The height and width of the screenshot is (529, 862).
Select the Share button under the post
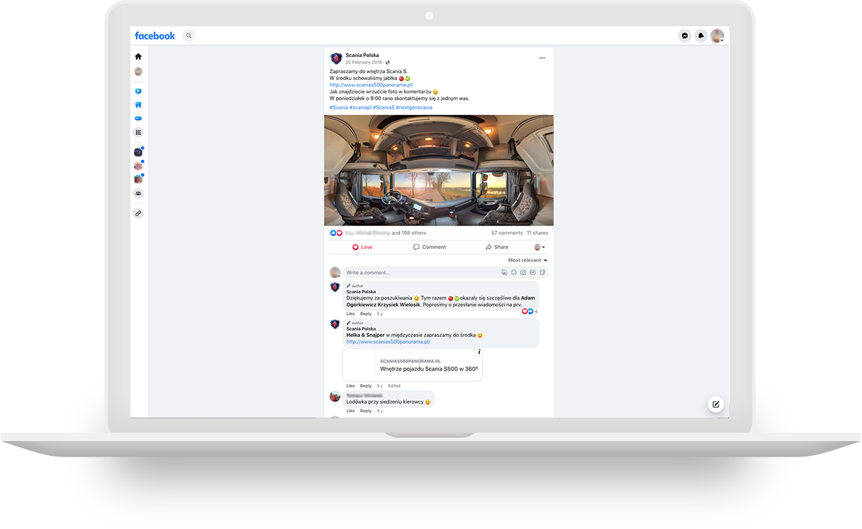coord(497,247)
